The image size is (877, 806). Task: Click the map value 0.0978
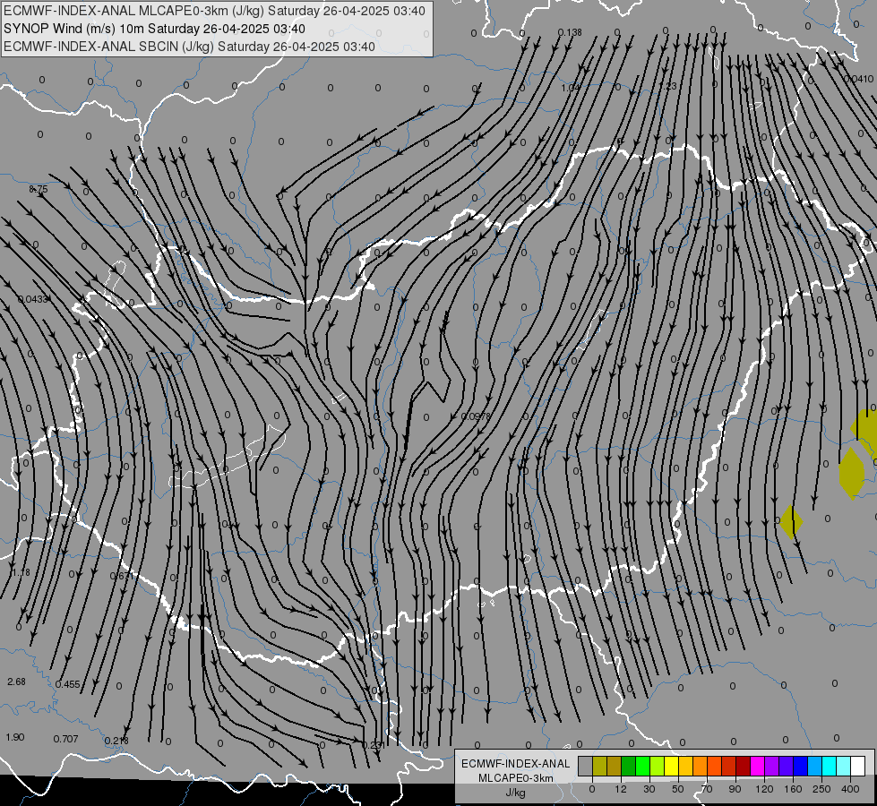(x=476, y=416)
